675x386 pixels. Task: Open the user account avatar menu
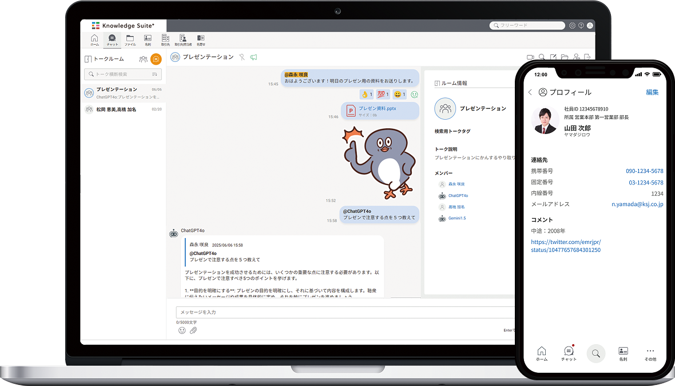[590, 26]
